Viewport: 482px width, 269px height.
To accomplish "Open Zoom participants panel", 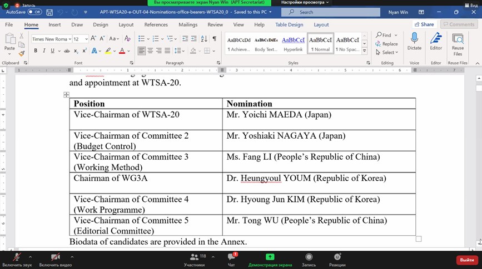I will [x=194, y=260].
